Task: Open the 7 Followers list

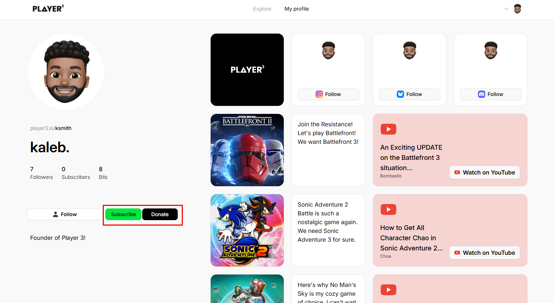Action: click(x=41, y=173)
